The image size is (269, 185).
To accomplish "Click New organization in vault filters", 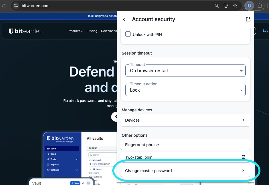I will click(100, 164).
